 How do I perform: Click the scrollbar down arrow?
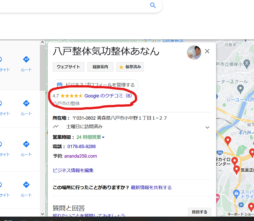(x=42, y=214)
